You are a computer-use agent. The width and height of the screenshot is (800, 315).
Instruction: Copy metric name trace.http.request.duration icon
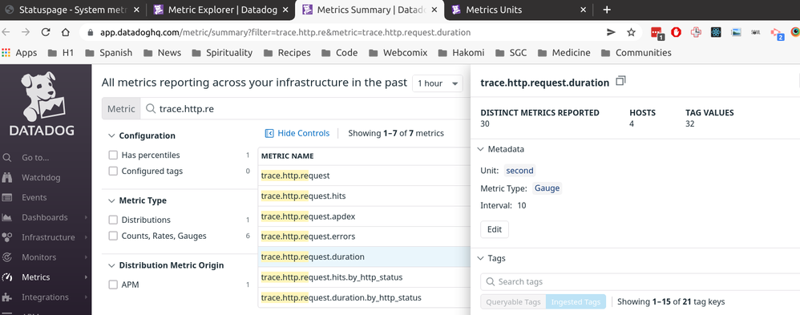[620, 81]
